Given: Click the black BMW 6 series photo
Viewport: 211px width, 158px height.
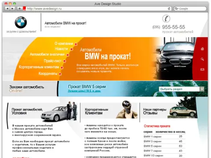Looking at the screenshot, I should (x=175, y=58).
